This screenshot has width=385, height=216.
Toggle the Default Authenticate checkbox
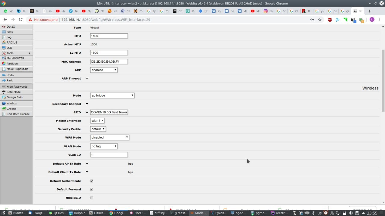[x=92, y=181]
